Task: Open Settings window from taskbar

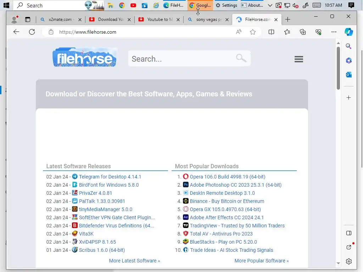Action: pyautogui.click(x=226, y=5)
